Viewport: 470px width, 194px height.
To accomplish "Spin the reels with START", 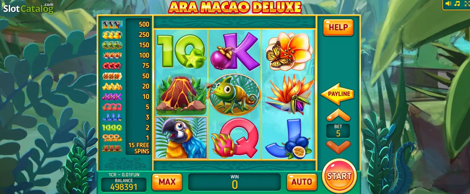I will click(x=339, y=176).
